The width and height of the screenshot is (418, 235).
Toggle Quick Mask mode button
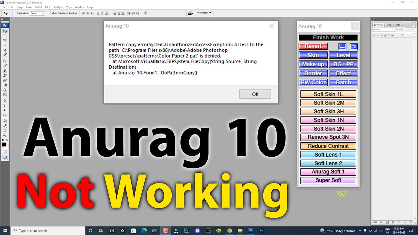[x=5, y=152]
